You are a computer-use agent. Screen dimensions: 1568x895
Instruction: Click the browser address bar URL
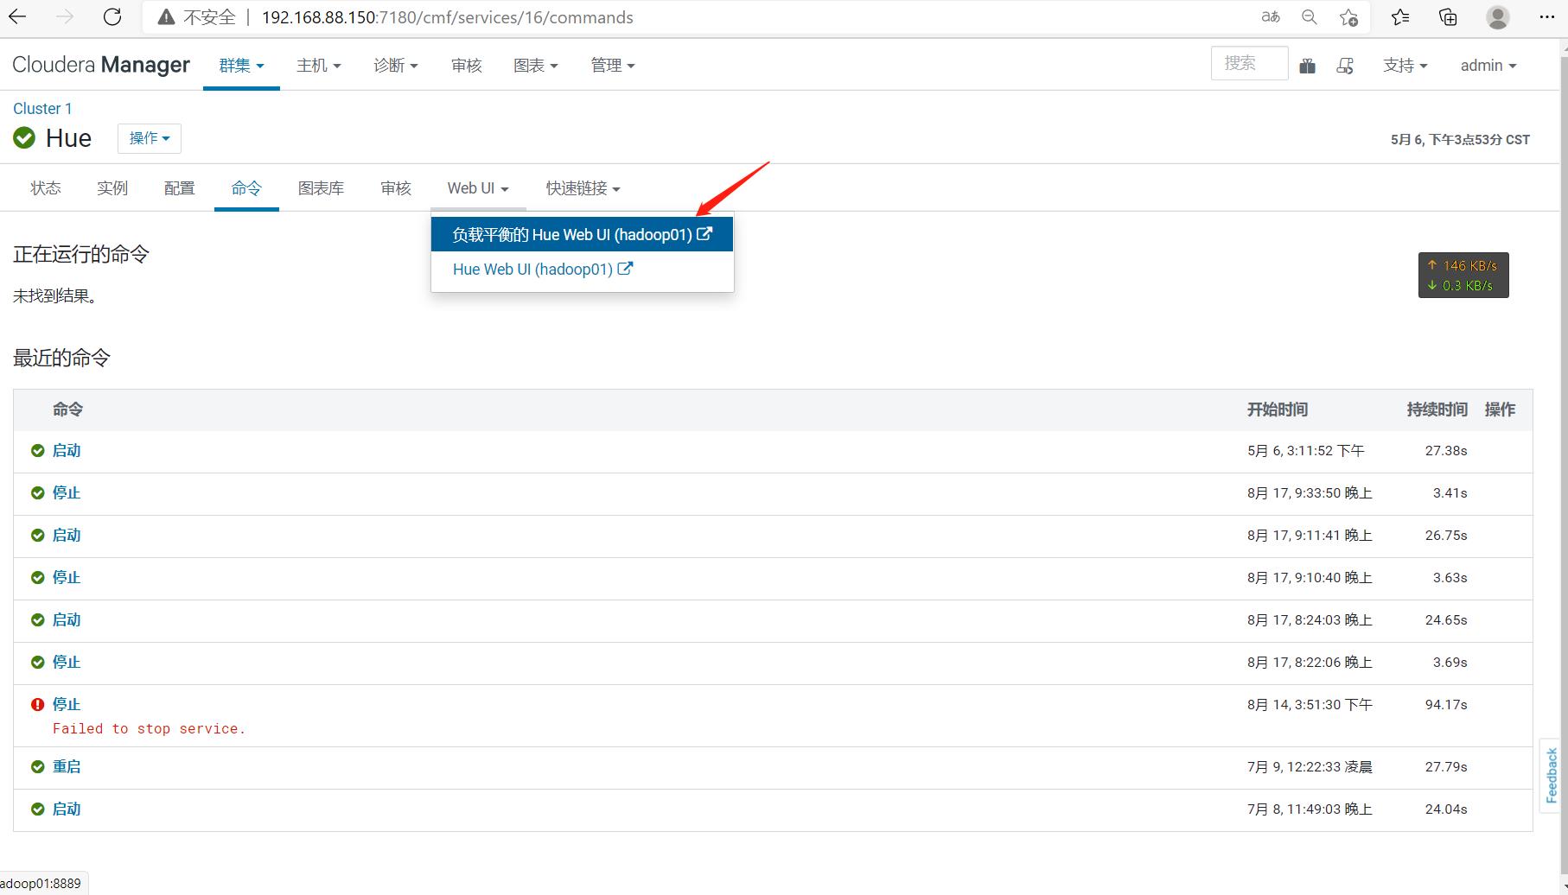click(447, 17)
